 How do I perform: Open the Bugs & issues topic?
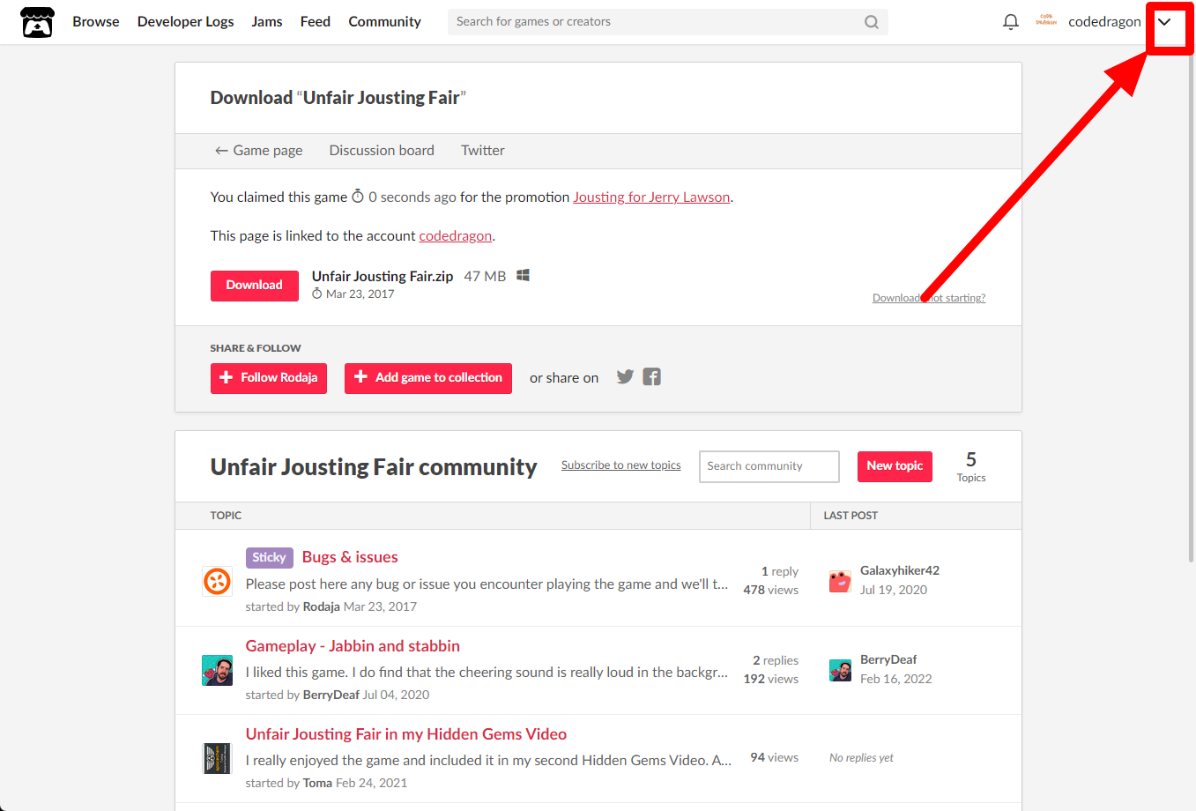click(x=350, y=557)
